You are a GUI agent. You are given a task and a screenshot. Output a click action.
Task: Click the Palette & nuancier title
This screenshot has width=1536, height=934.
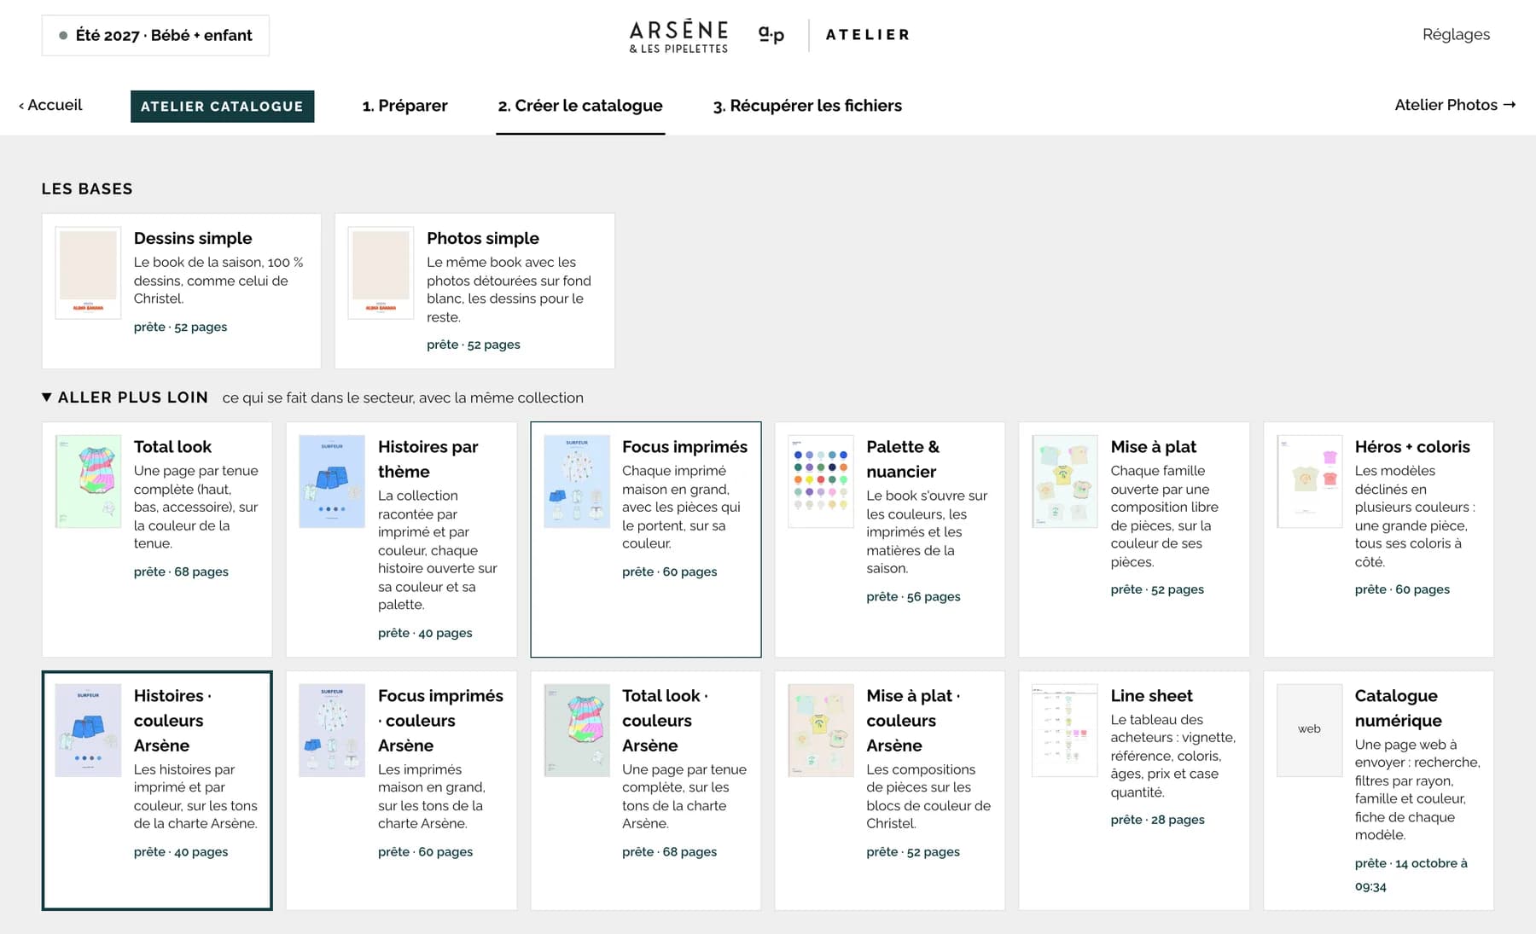click(x=903, y=459)
